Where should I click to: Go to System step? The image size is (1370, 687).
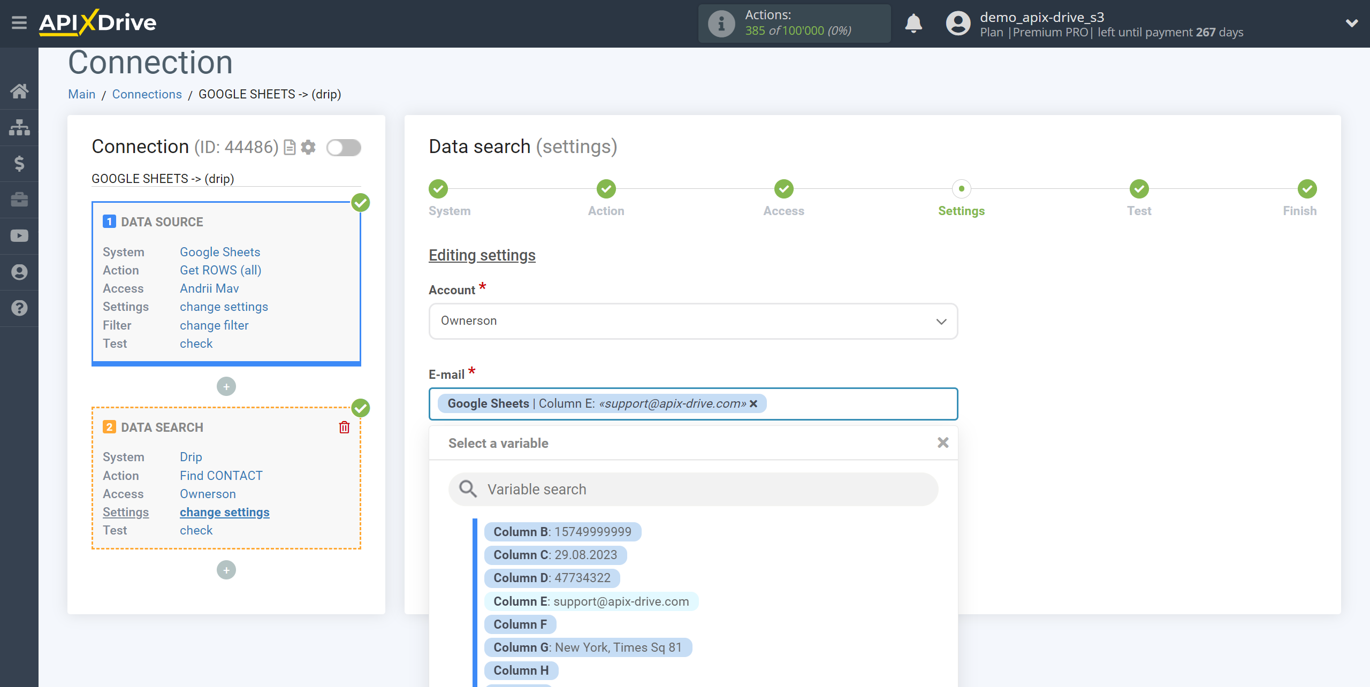[438, 189]
